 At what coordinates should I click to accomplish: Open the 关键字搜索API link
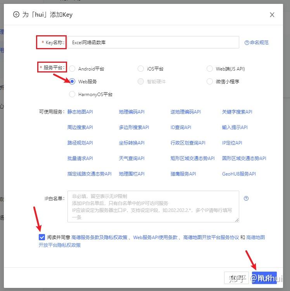(x=237, y=112)
